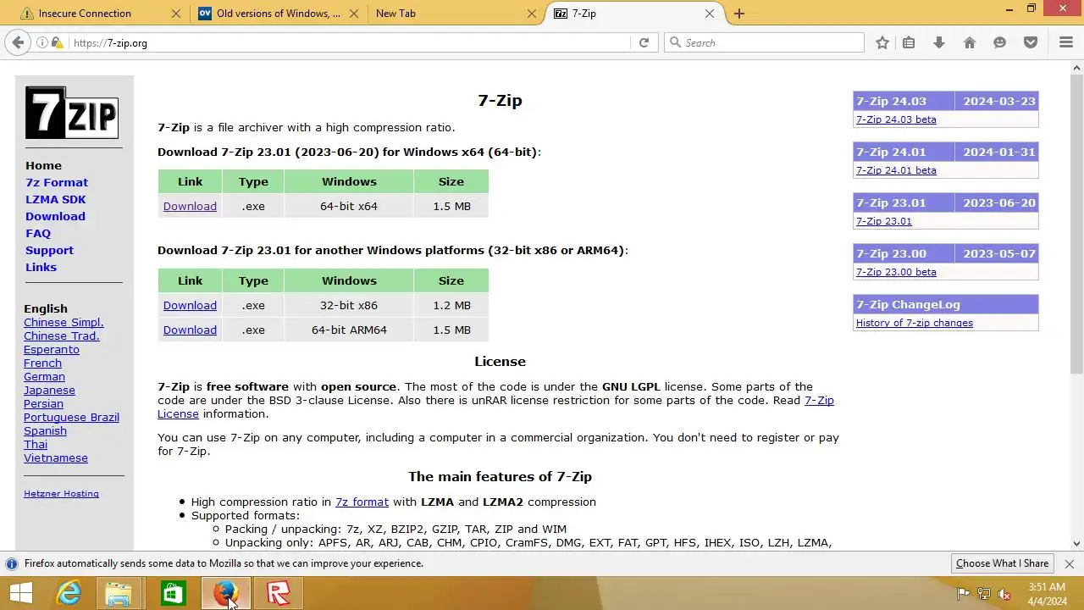Click the browser Back arrow button
The width and height of the screenshot is (1084, 610).
tap(18, 42)
